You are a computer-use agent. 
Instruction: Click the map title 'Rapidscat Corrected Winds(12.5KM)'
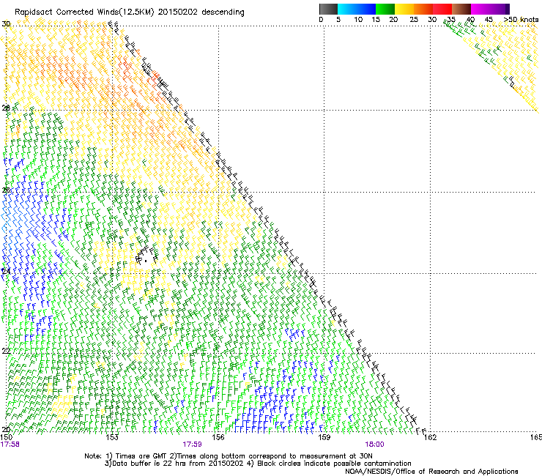[84, 12]
